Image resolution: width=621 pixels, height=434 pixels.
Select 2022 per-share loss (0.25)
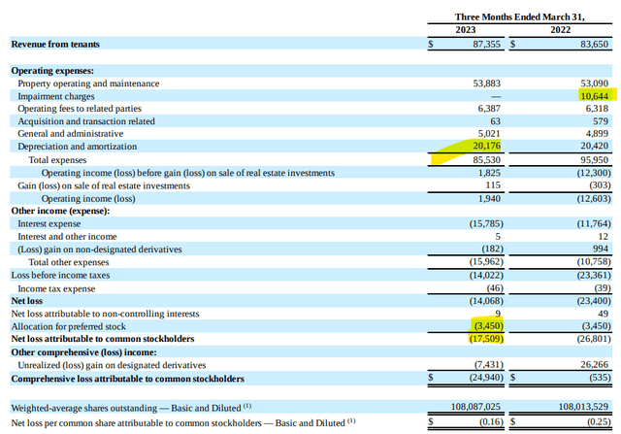pos(599,421)
